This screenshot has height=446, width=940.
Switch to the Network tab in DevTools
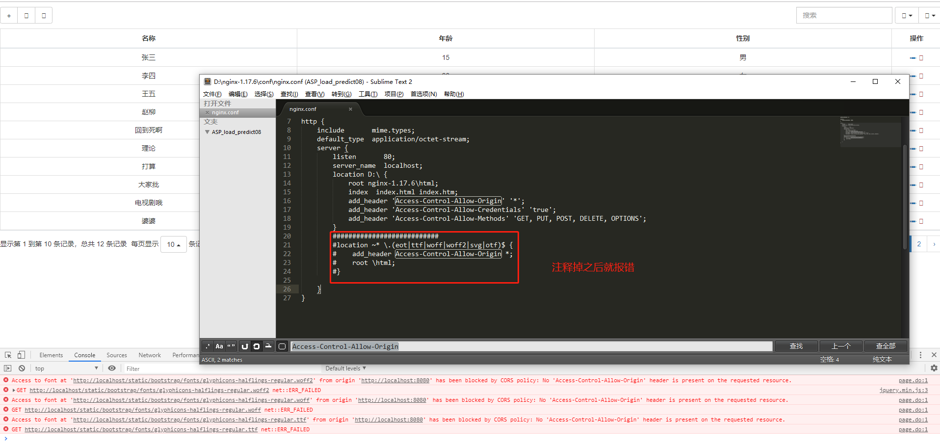tap(149, 355)
